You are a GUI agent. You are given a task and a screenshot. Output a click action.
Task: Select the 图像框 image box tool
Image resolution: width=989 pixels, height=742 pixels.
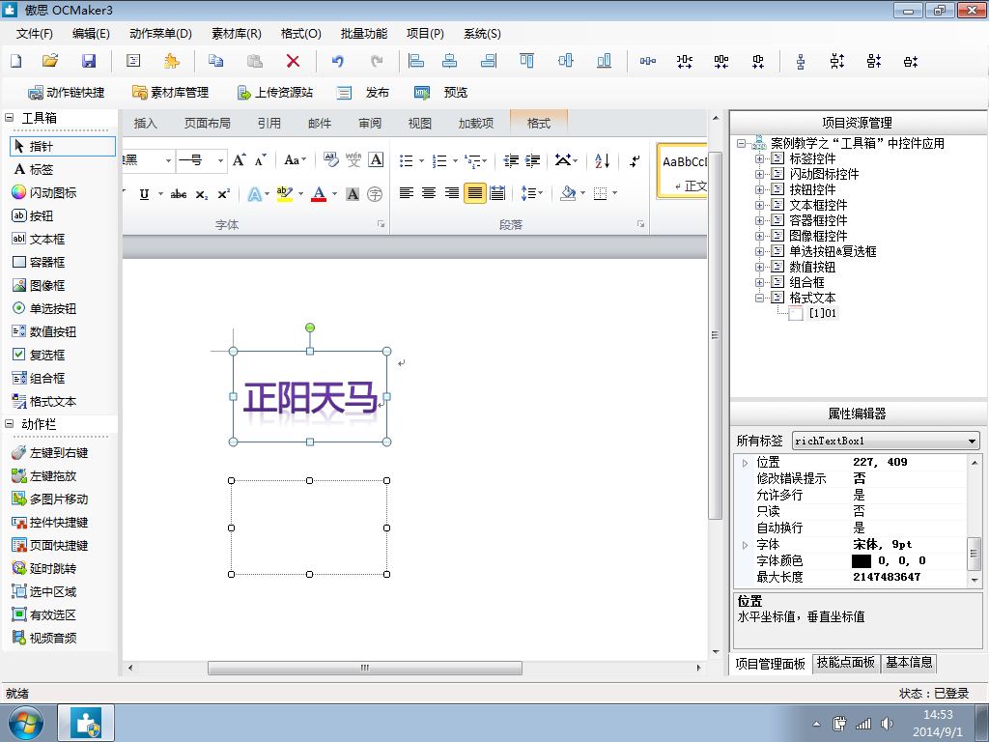46,285
